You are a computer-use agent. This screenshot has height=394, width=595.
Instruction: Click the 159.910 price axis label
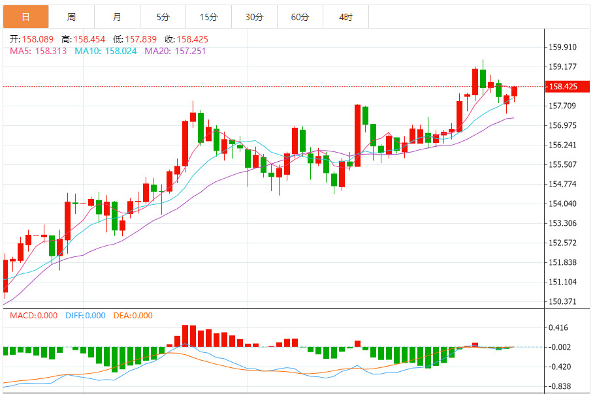(x=562, y=47)
